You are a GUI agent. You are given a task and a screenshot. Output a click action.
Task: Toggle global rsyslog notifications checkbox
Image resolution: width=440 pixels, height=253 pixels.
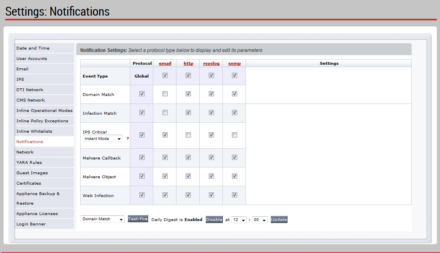211,75
